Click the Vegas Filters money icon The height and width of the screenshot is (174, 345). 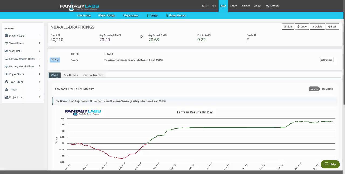point(6,74)
